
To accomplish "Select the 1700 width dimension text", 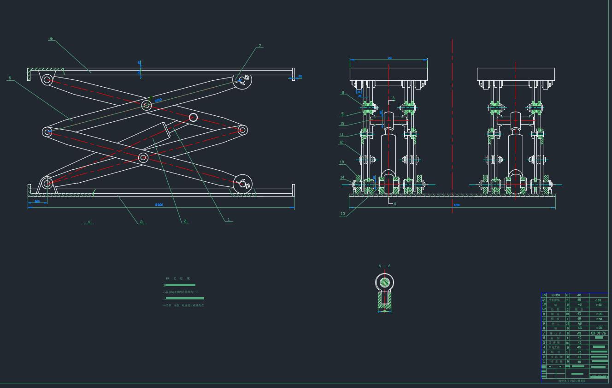I will 457,205.
